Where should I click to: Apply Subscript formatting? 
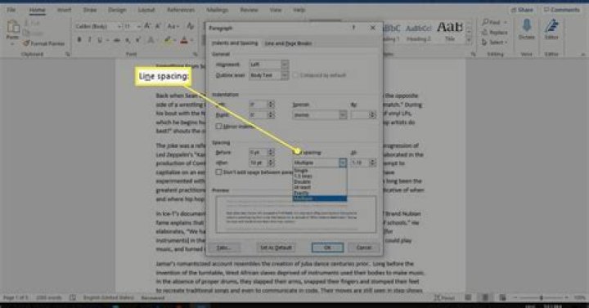pos(128,40)
